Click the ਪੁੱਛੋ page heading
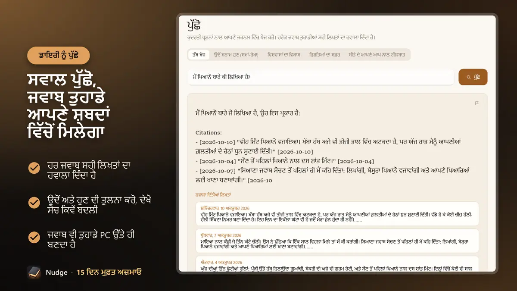This screenshot has width=517, height=291. pos(194,25)
